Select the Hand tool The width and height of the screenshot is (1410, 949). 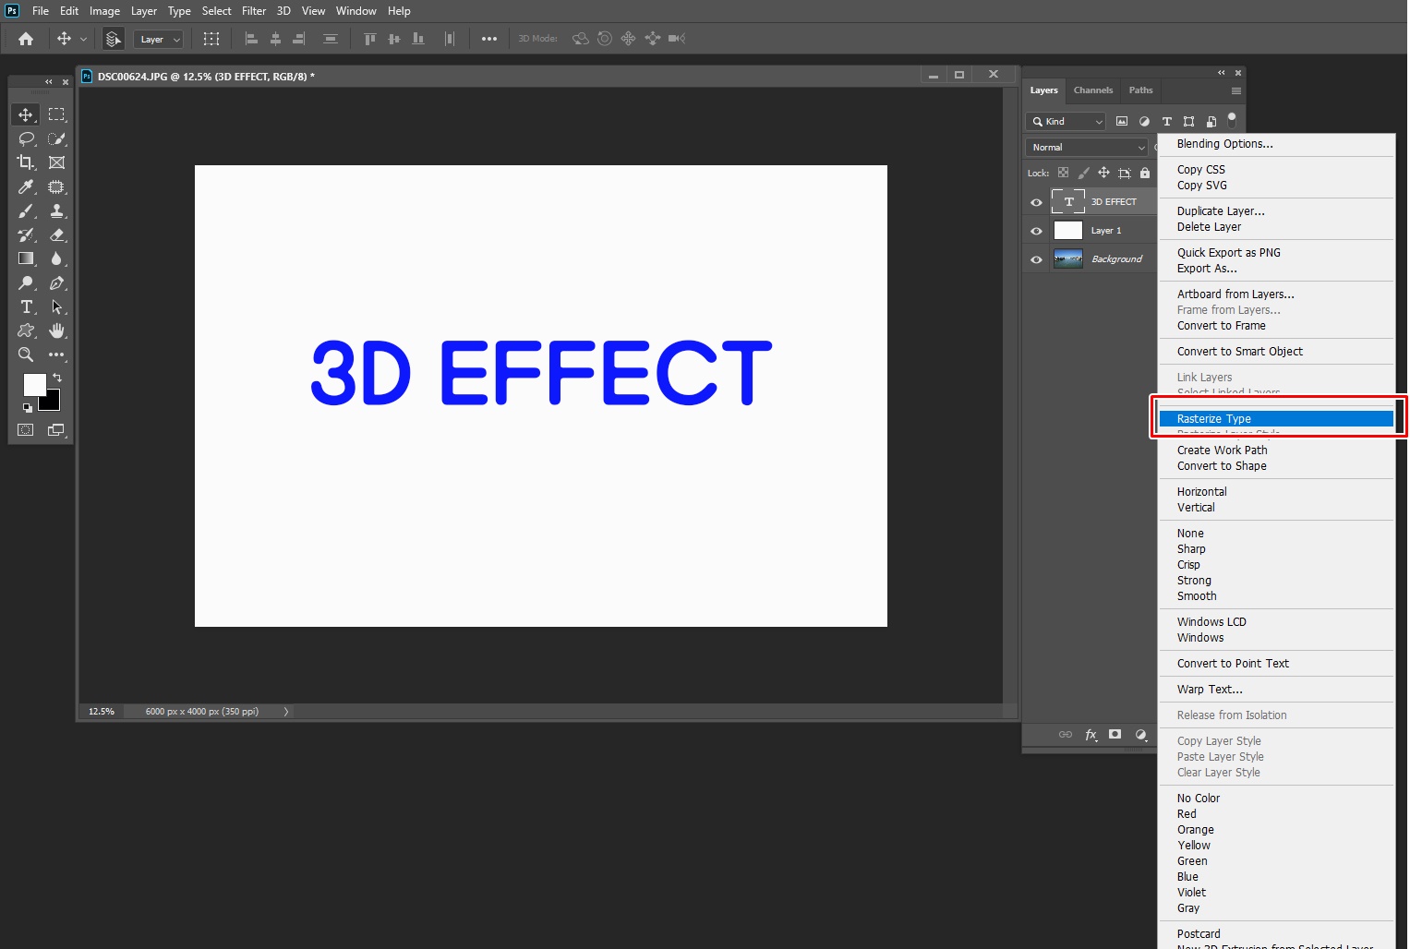pyautogui.click(x=57, y=330)
